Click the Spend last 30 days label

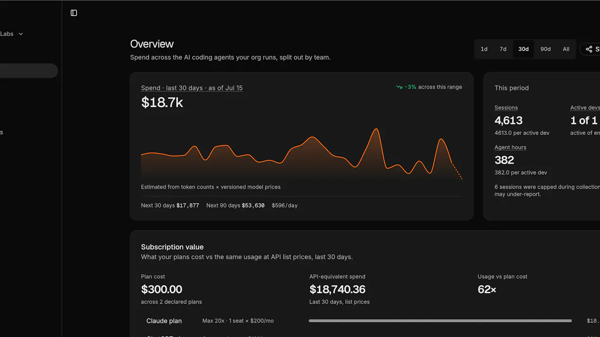point(192,88)
